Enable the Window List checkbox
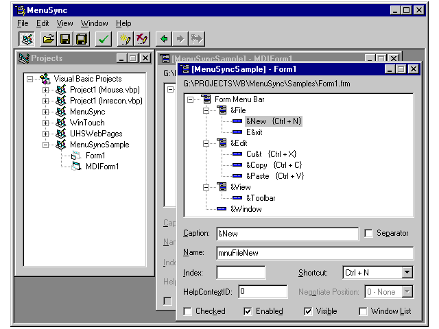Screen dimensions: 439x329 (363, 311)
